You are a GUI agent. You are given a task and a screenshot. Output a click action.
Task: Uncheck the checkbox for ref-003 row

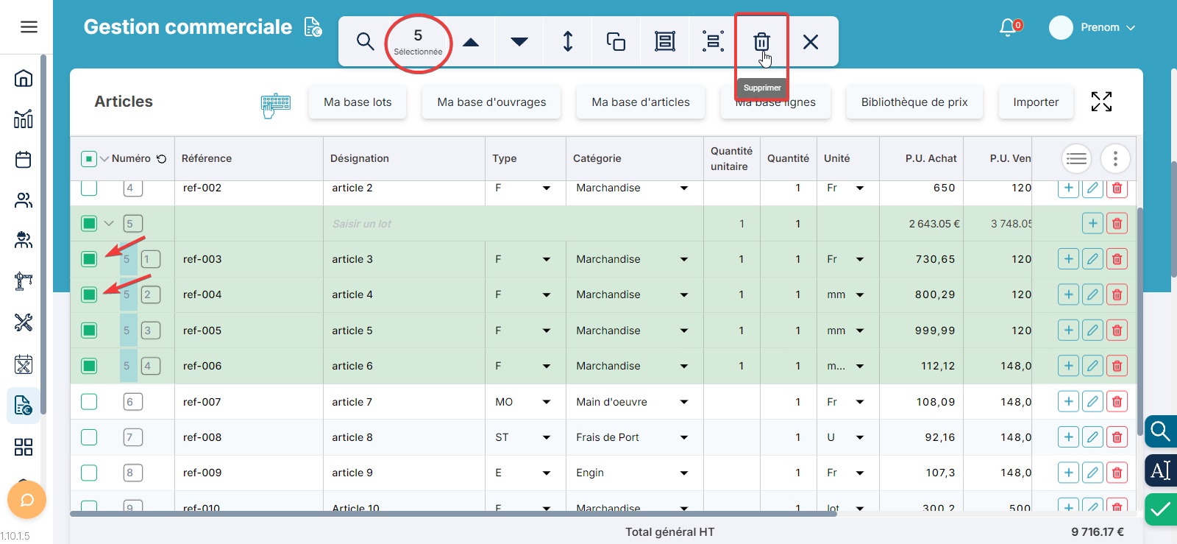pos(89,259)
